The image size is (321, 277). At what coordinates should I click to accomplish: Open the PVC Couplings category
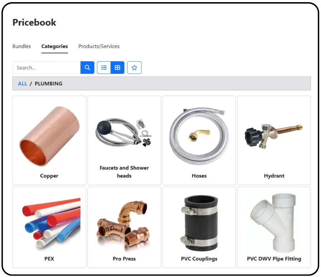[199, 227]
